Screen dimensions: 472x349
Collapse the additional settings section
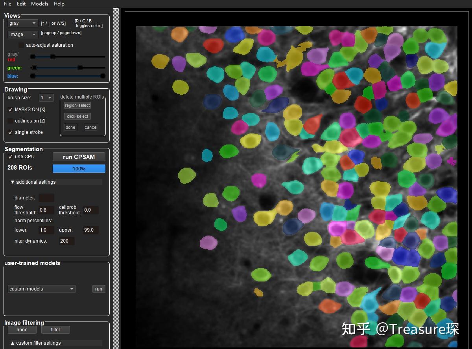point(56,182)
